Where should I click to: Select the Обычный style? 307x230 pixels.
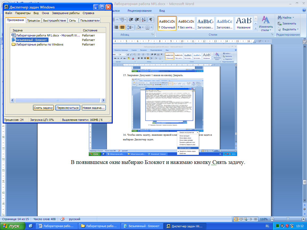(167, 23)
